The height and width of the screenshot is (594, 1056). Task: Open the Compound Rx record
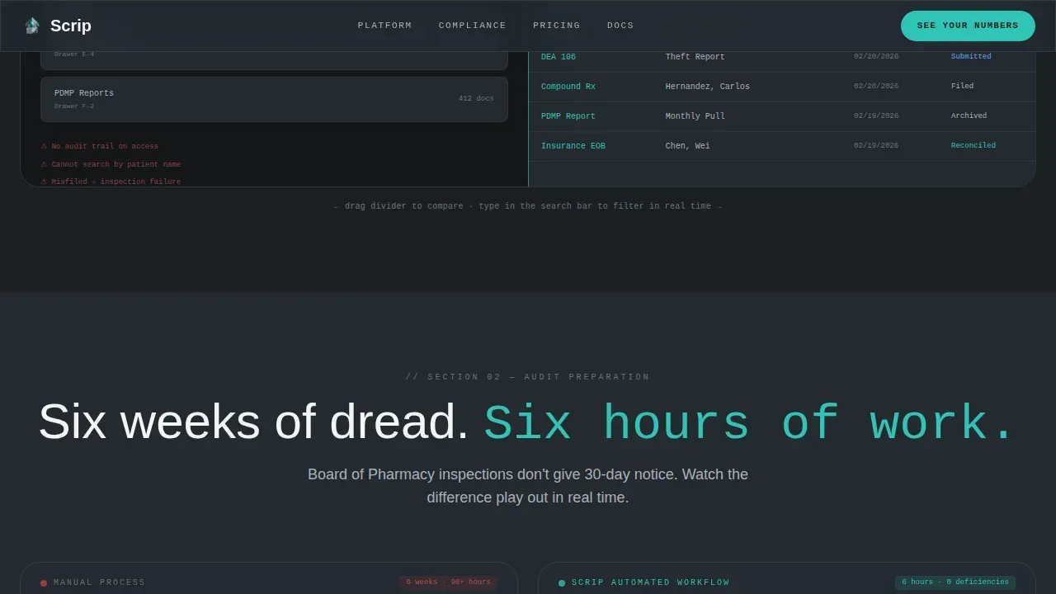[x=568, y=87]
